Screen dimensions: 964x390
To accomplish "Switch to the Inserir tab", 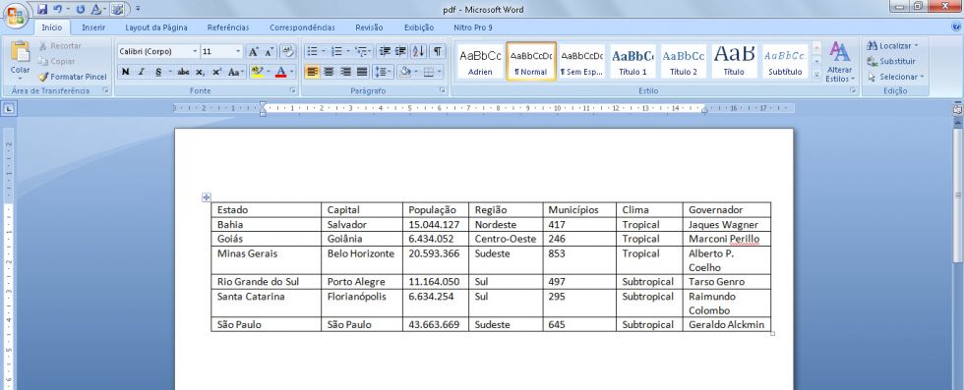I will [x=93, y=28].
